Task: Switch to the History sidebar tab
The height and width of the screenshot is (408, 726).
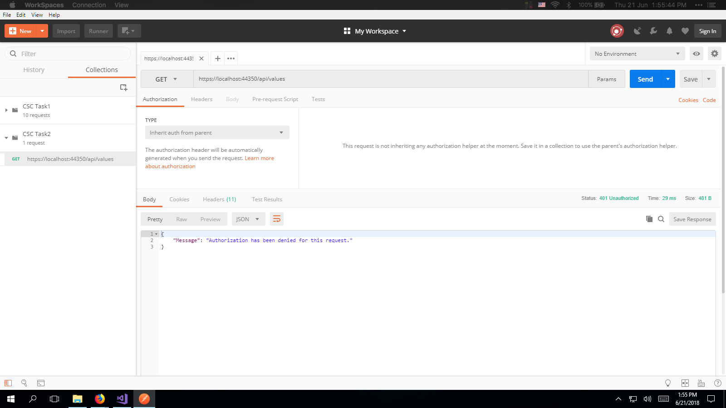Action: click(x=34, y=70)
